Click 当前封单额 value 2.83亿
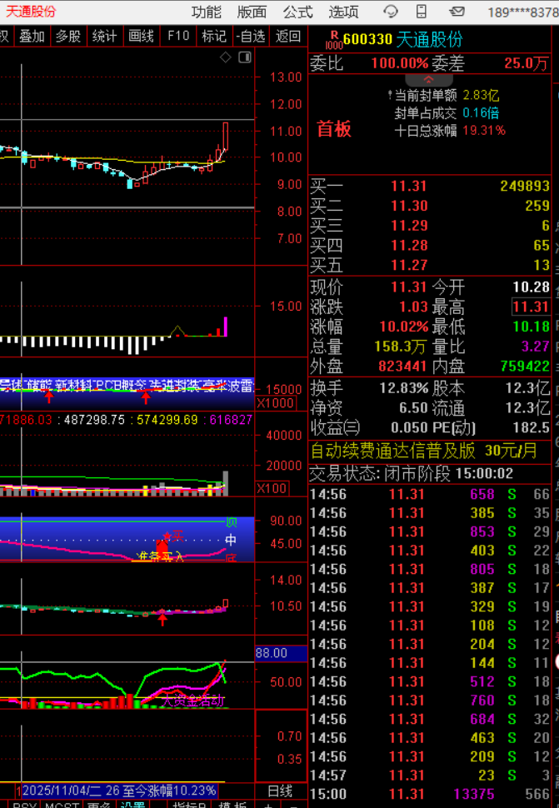The height and width of the screenshot is (808, 559). 481,95
